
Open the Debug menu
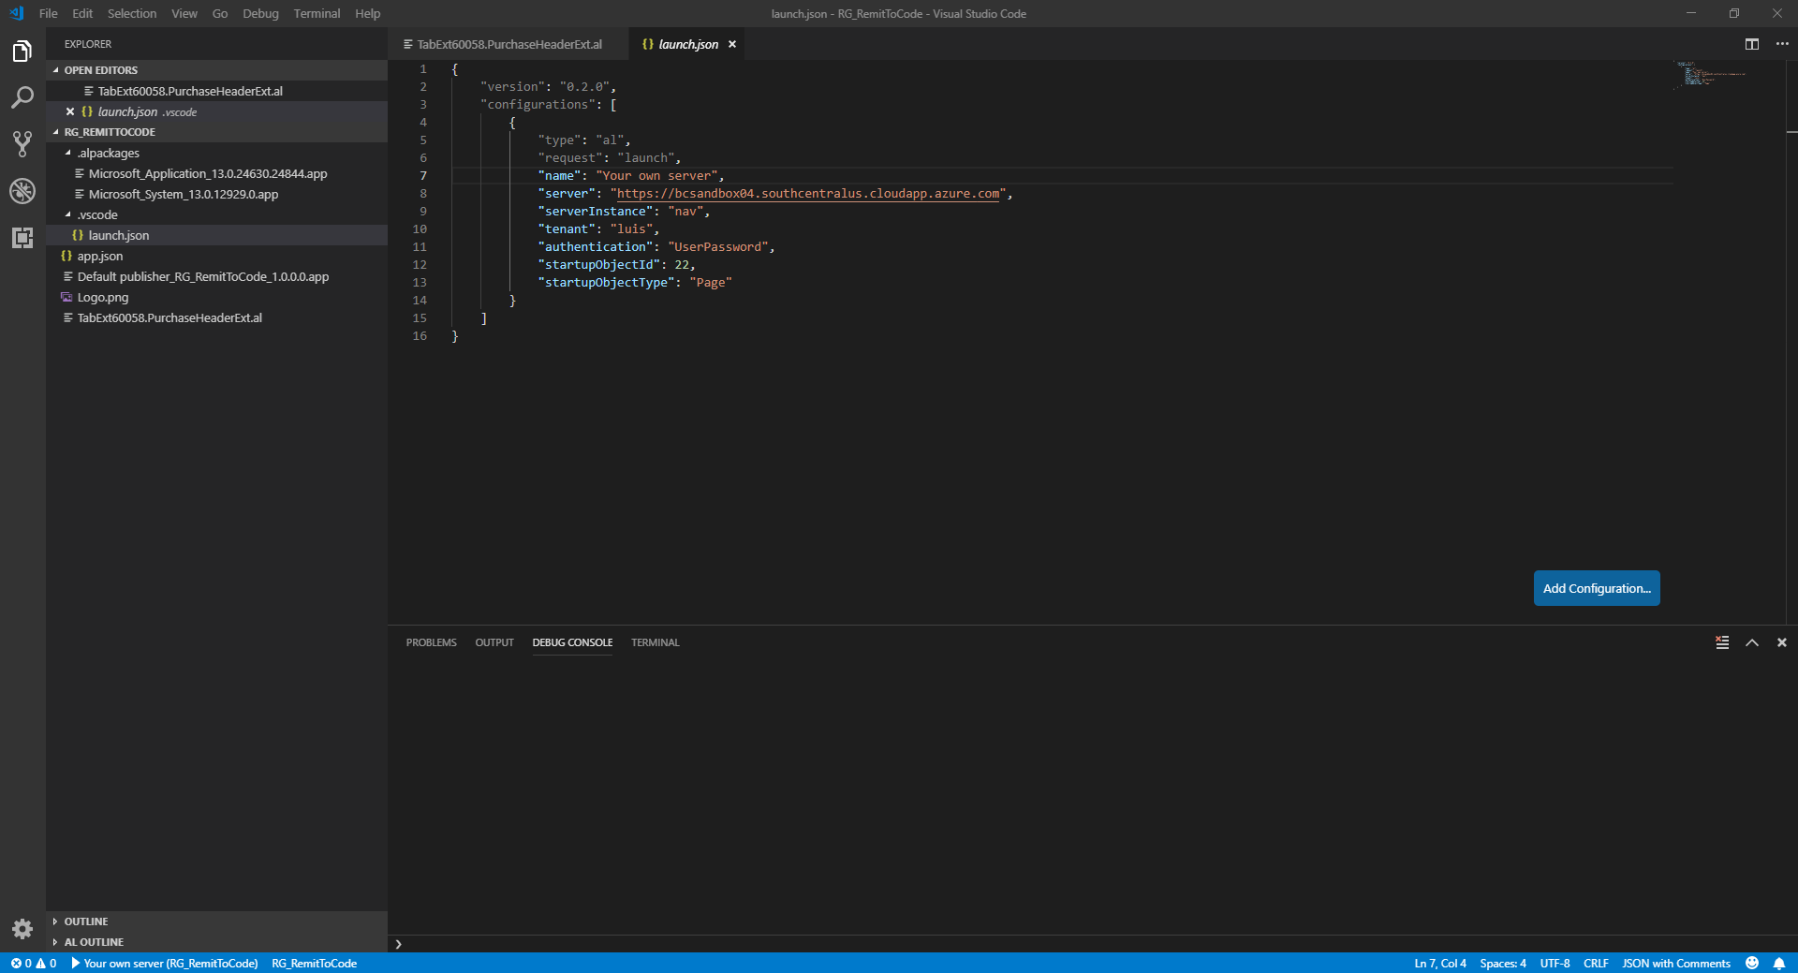tap(260, 13)
